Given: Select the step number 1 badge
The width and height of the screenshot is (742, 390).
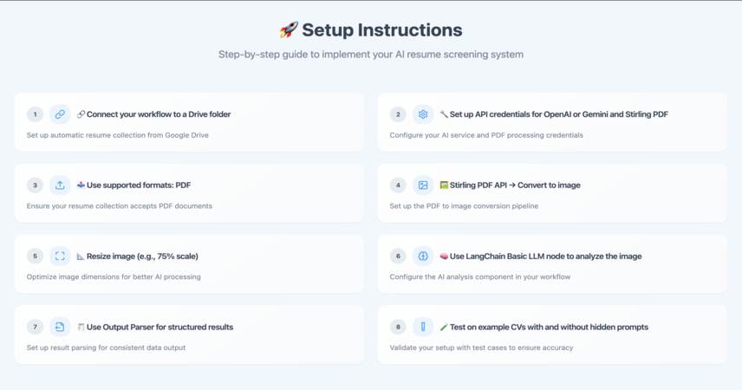Looking at the screenshot, I should click(35, 114).
